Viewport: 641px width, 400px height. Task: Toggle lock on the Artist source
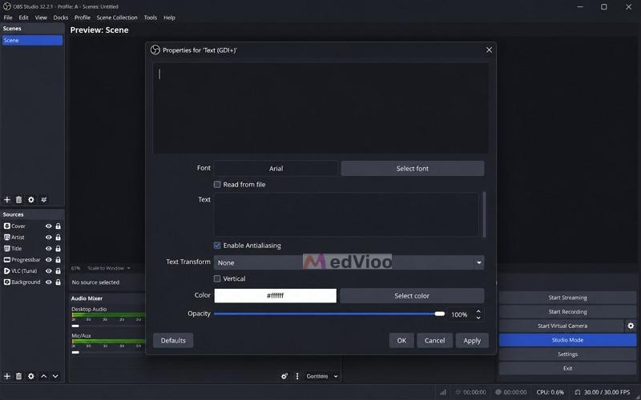tap(58, 237)
